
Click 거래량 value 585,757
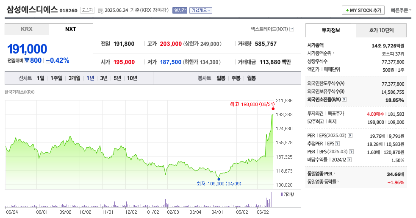[266, 44]
